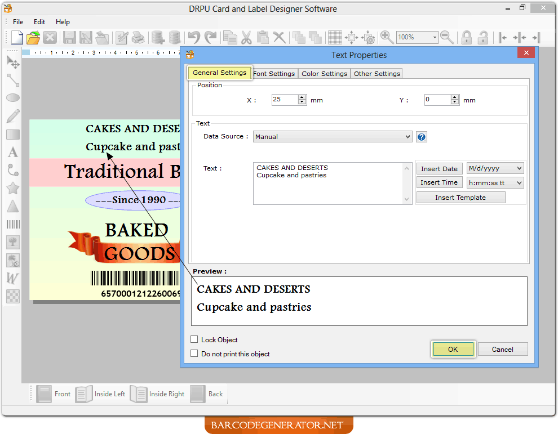
Task: Open the Help menu
Action: (63, 22)
